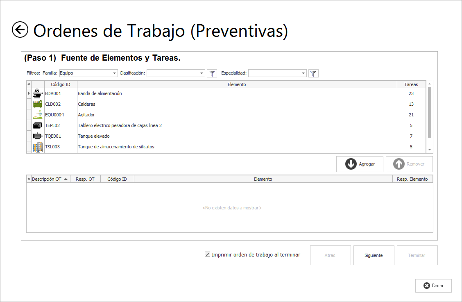Open the Familia dropdown
462x302 pixels.
pos(114,73)
